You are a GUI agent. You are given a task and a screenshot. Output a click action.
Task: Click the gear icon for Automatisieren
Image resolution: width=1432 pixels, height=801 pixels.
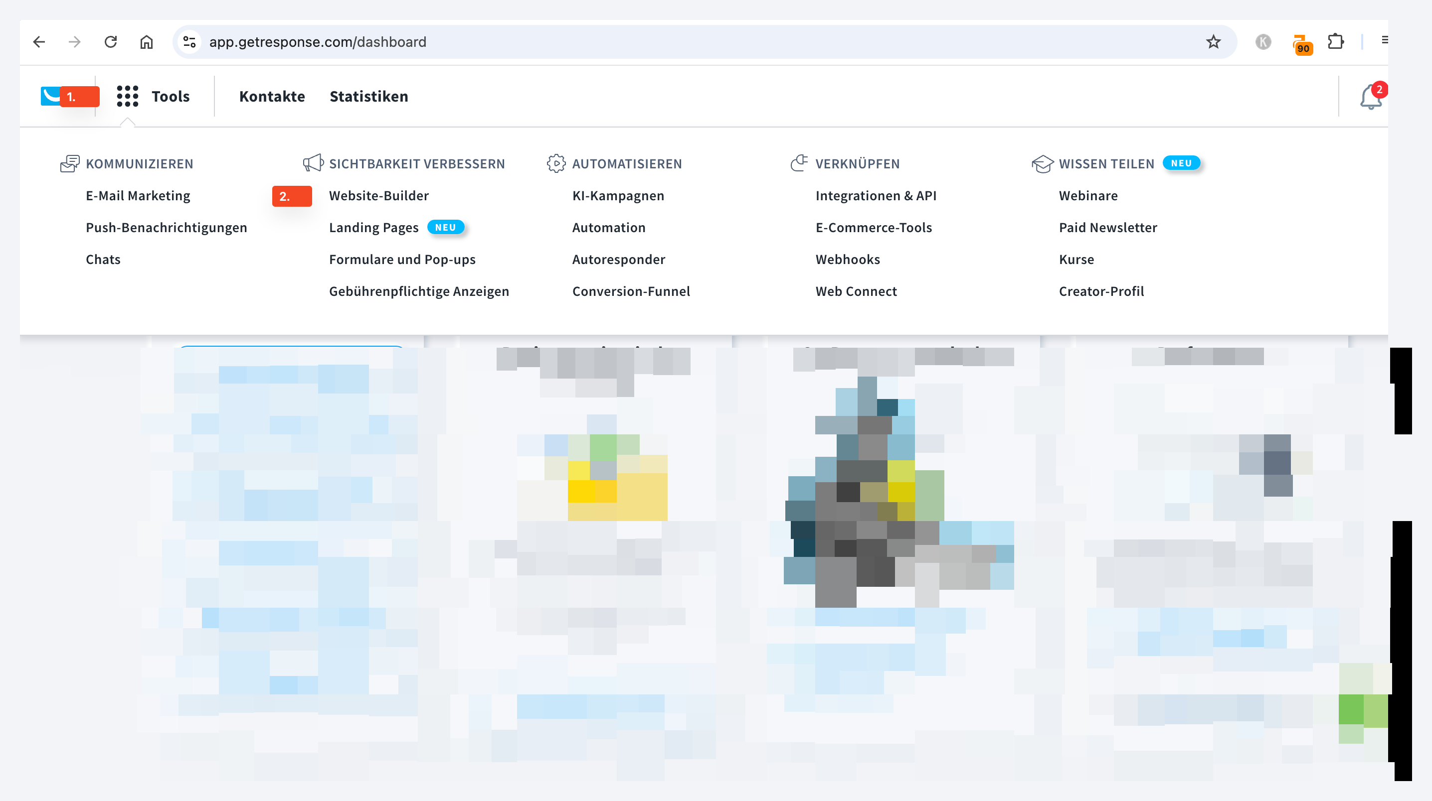coord(556,163)
